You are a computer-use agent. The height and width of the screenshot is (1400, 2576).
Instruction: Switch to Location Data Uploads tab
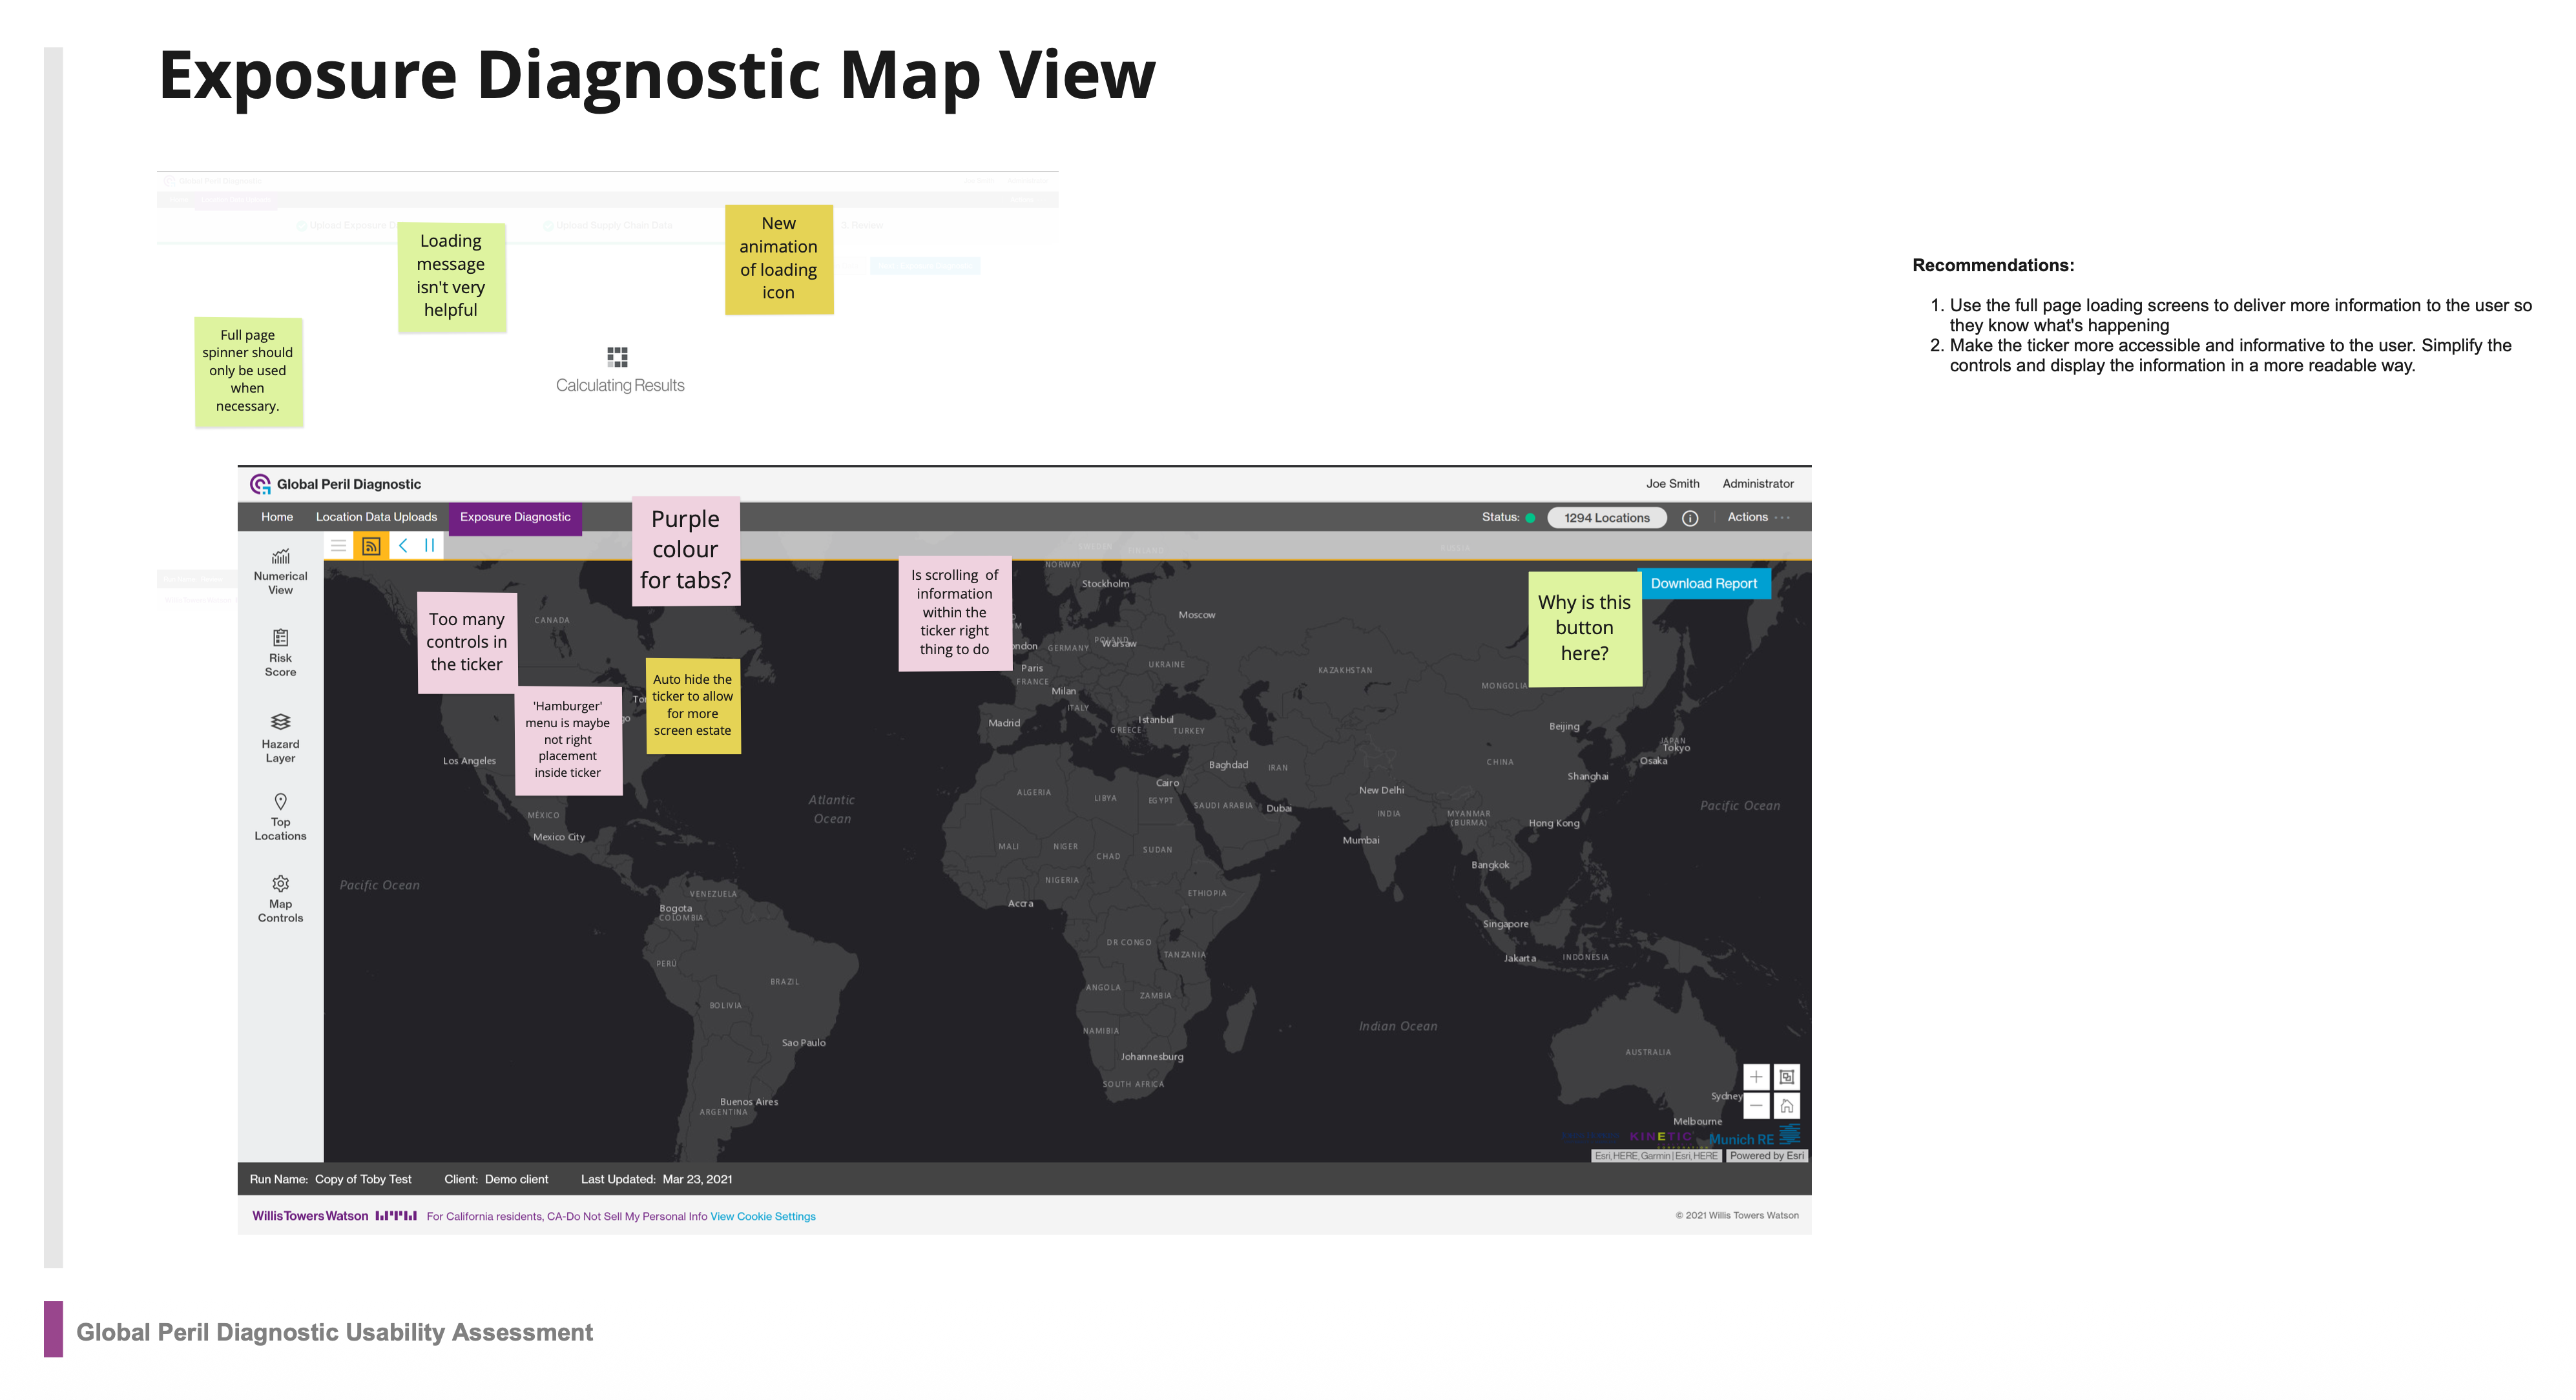pos(376,517)
